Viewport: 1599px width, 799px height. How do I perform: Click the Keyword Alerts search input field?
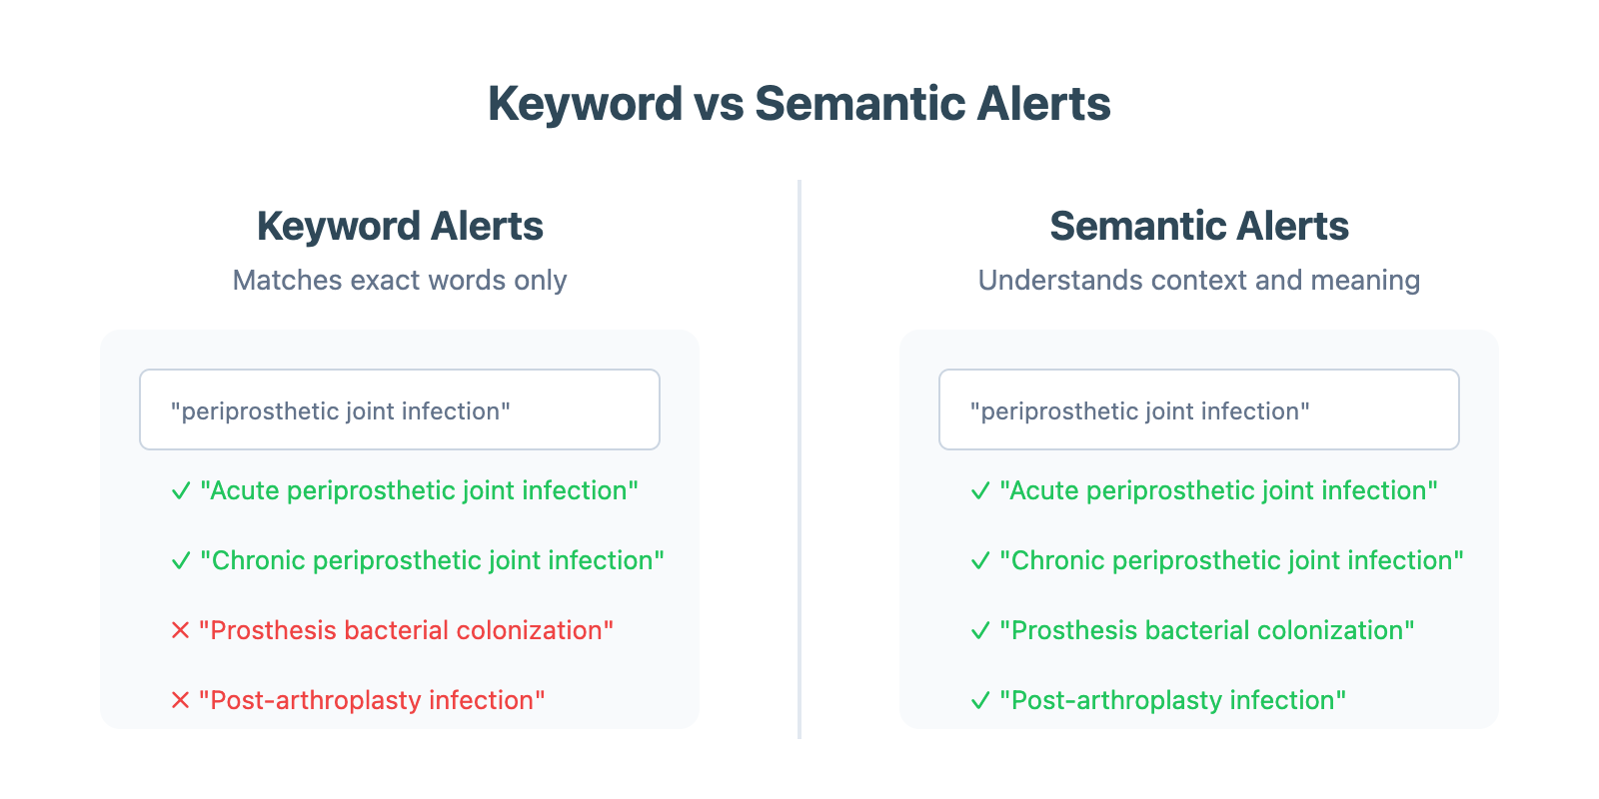click(400, 409)
